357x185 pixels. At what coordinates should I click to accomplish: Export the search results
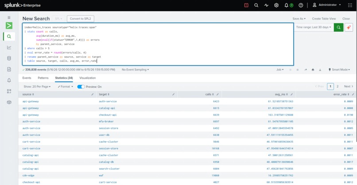[320, 70]
